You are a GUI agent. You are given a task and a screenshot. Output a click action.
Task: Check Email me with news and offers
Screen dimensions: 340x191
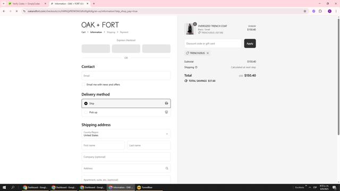pyautogui.click(x=83, y=84)
